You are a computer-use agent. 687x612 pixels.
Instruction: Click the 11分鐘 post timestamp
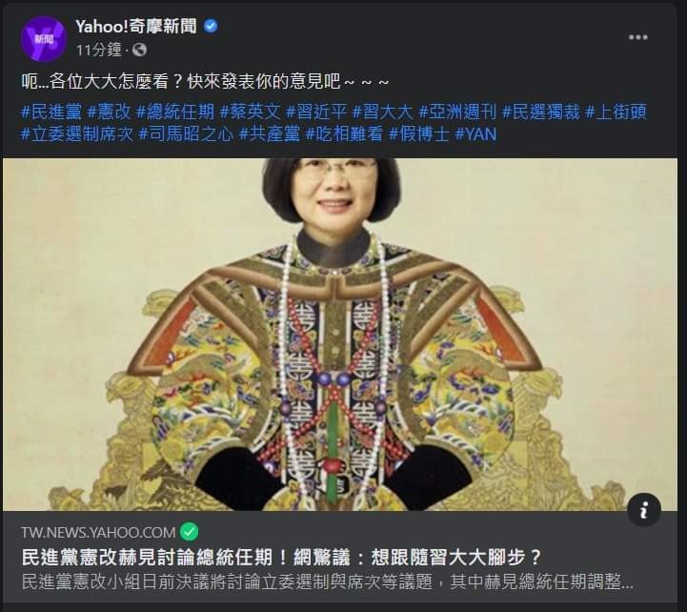click(99, 50)
